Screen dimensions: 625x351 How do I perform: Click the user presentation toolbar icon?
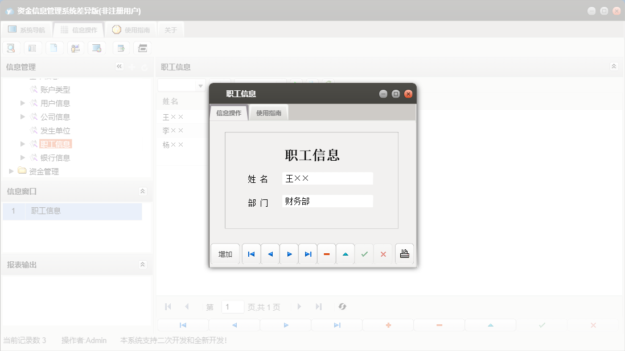pos(76,48)
